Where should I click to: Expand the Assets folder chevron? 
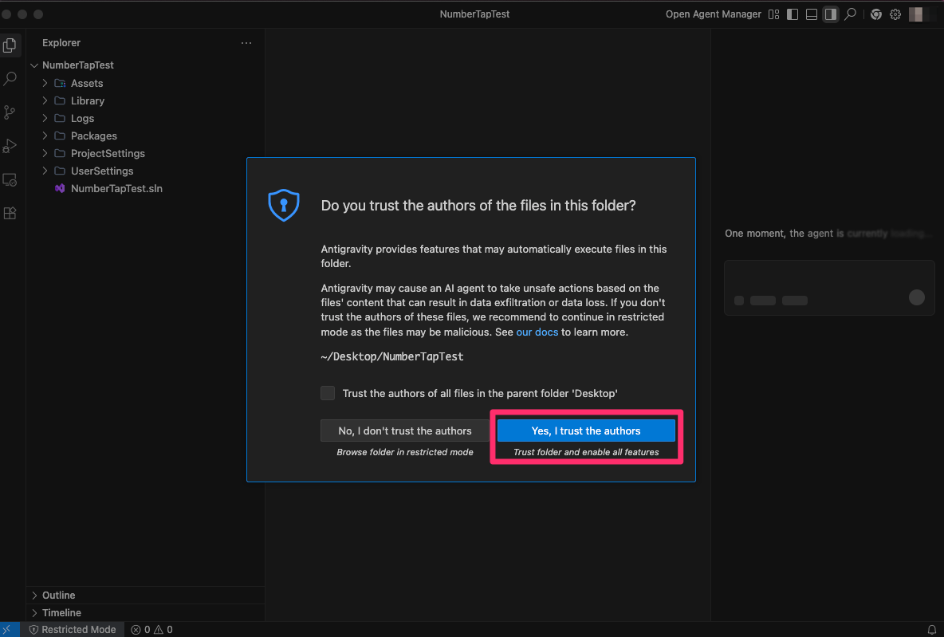(45, 83)
